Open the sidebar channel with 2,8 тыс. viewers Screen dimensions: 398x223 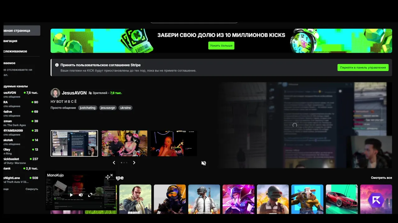(21, 168)
